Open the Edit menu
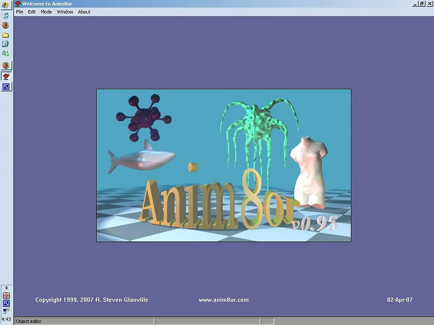This screenshot has width=434, height=325. coord(32,12)
